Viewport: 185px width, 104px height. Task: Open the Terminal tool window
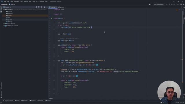click(x=33, y=101)
